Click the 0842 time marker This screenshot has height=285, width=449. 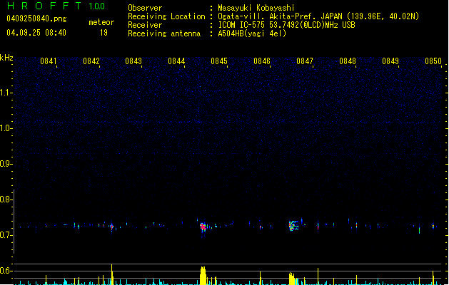pyautogui.click(x=91, y=61)
